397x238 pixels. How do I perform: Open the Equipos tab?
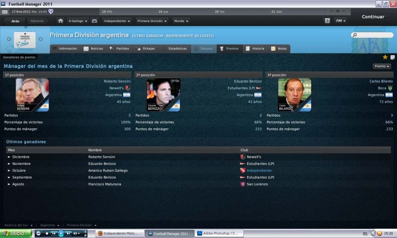pyautogui.click(x=204, y=48)
